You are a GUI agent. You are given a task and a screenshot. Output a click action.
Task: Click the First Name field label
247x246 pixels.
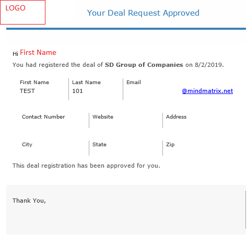(x=34, y=82)
